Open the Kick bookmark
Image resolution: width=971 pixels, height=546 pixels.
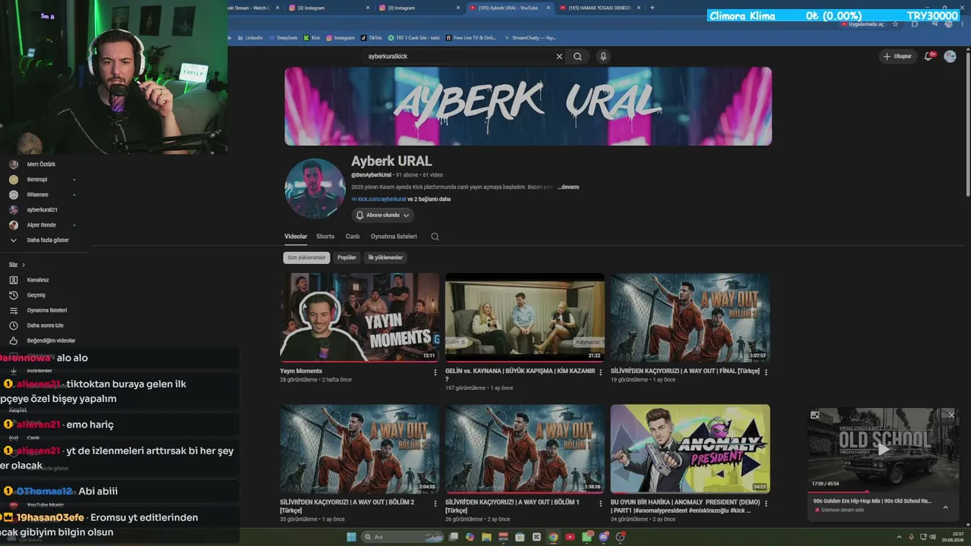point(312,37)
